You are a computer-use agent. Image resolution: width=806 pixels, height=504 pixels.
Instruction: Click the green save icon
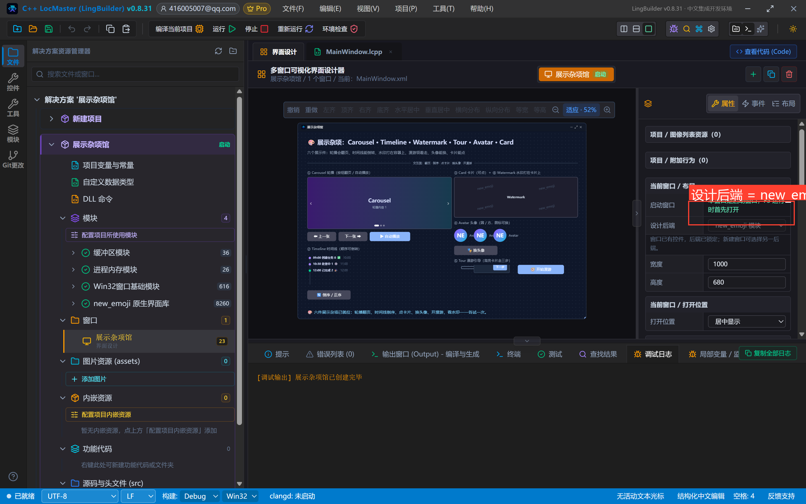49,29
